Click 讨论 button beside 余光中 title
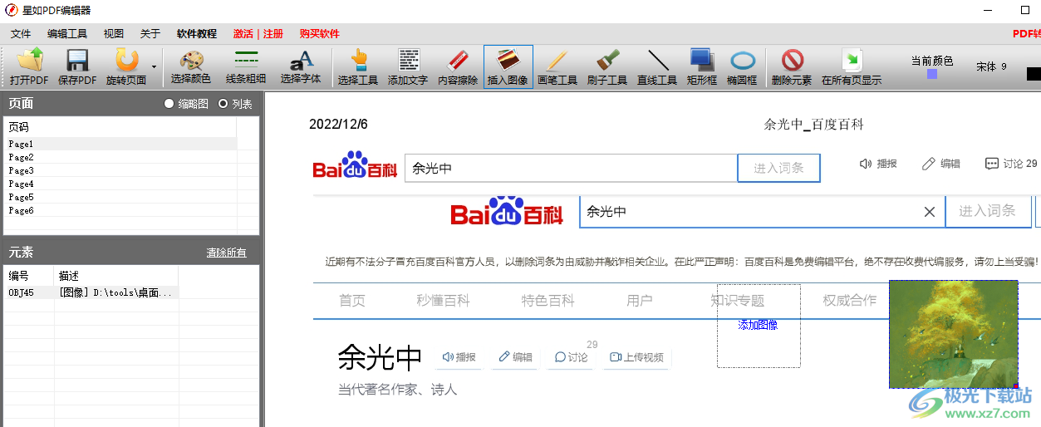The height and width of the screenshot is (427, 1041). click(x=572, y=357)
